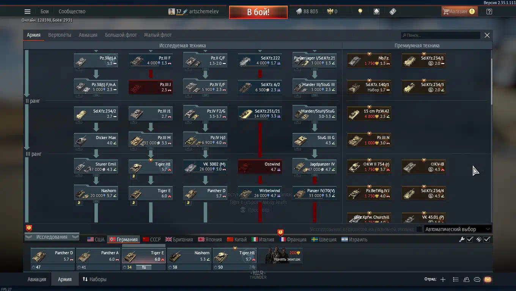This screenshot has height=291, width=516.
Task: Open the Бои menu
Action: click(x=45, y=11)
